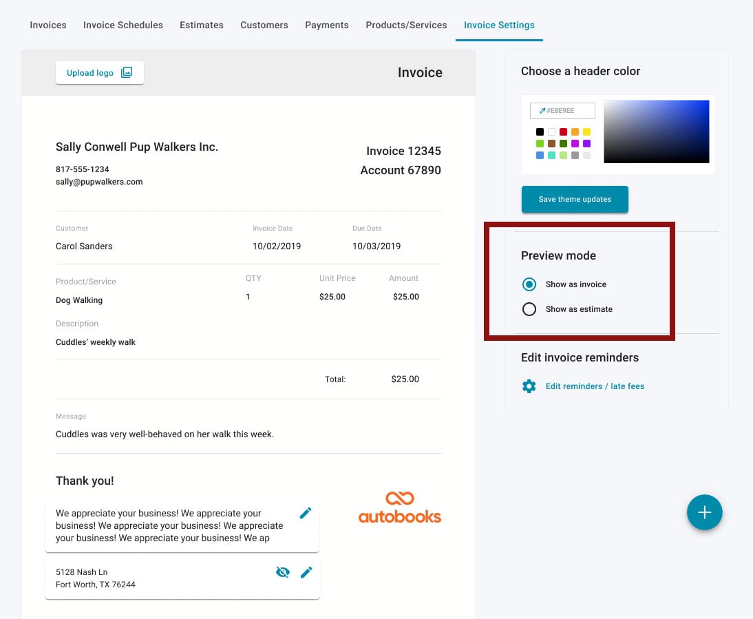Hide the business address using the eye icon
This screenshot has width=753, height=619.
click(x=283, y=571)
